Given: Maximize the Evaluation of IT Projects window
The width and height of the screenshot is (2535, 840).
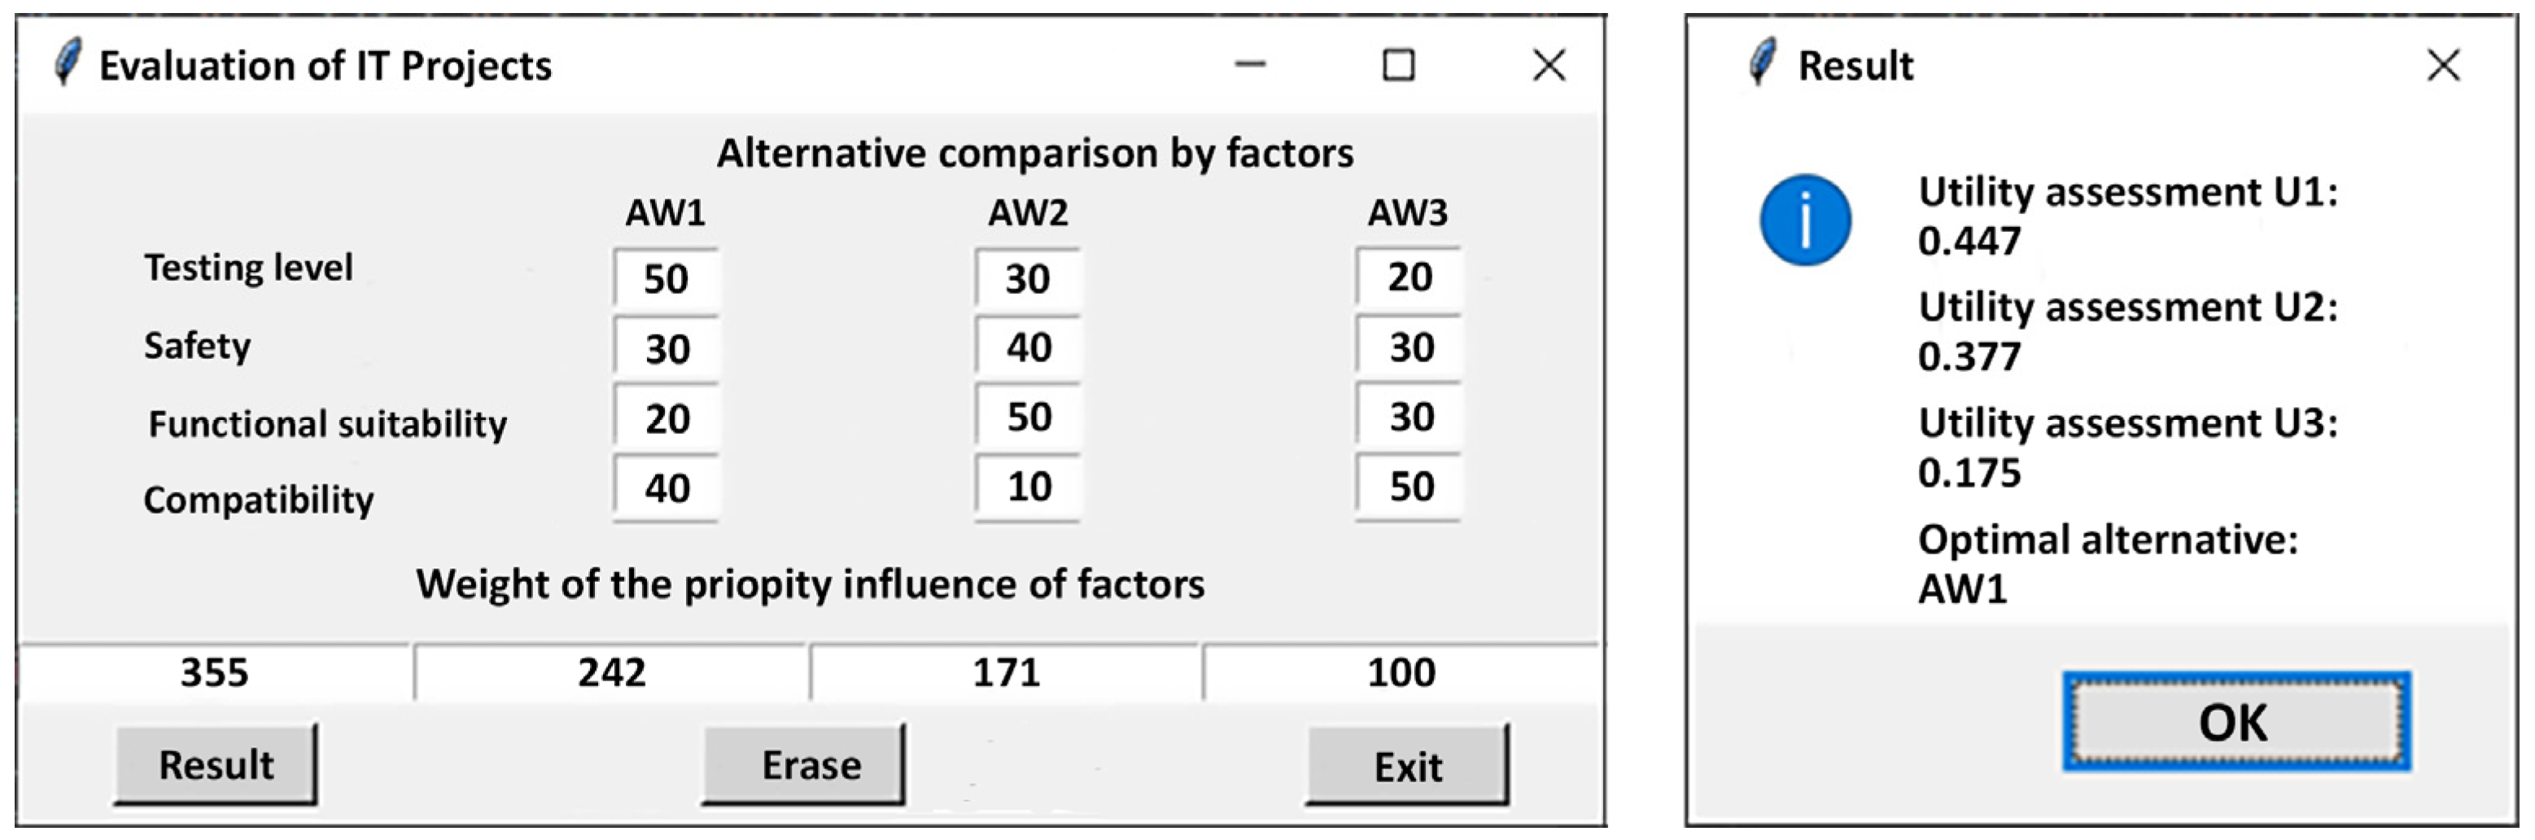Looking at the screenshot, I should tap(1398, 65).
